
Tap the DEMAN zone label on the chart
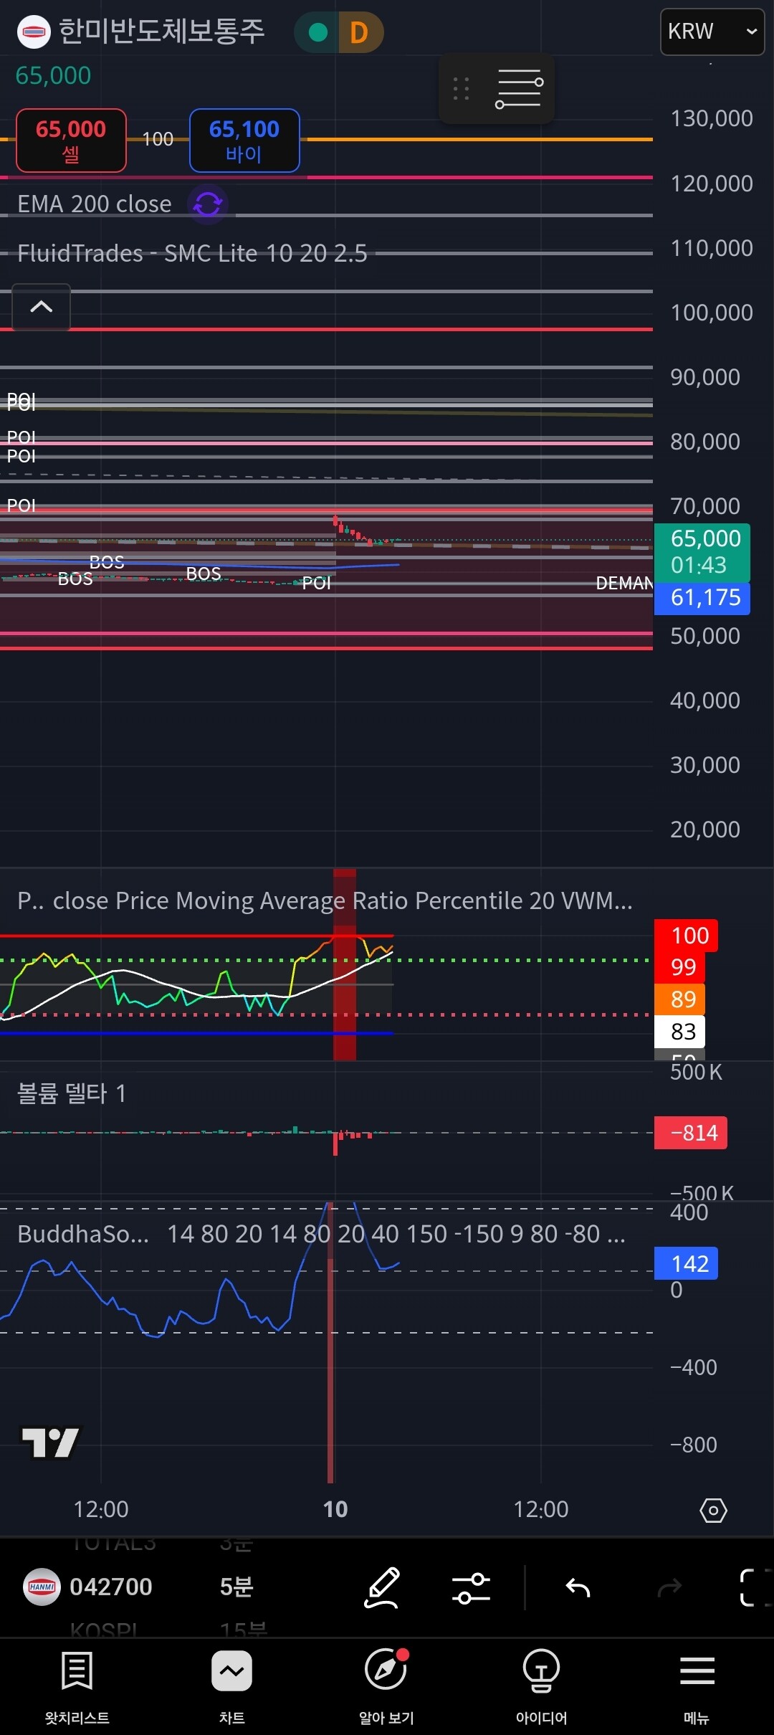pyautogui.click(x=624, y=584)
